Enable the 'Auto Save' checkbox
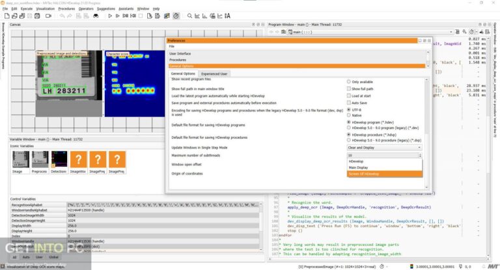The image size is (500, 270). point(348,103)
